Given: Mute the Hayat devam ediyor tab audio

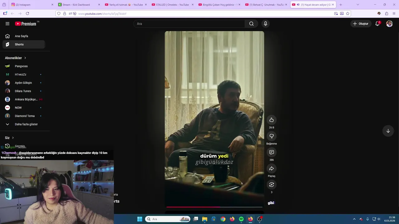Looking at the screenshot, I should 298,5.
